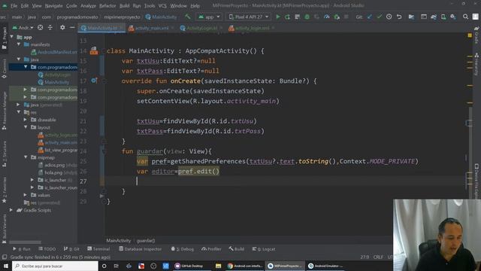Click the Windows Start button
Viewport: 481px width, 271px height.
pos(5,266)
